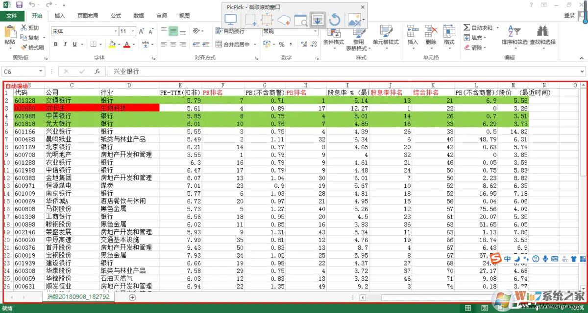Open the 文件 menu
This screenshot has height=313, width=588.
12,16
